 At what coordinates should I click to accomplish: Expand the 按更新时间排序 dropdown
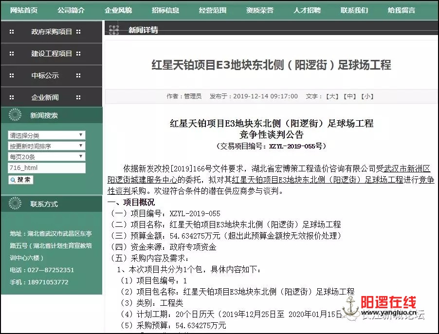[46, 146]
